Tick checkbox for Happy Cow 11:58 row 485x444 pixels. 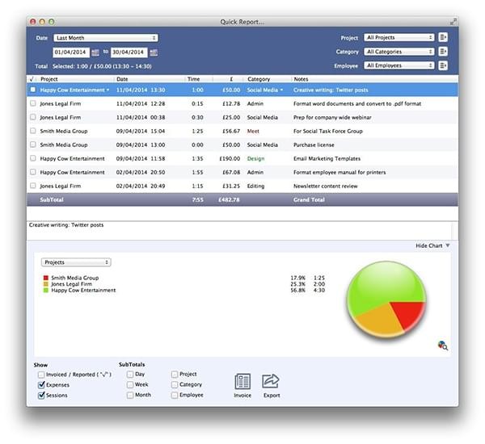(x=33, y=158)
